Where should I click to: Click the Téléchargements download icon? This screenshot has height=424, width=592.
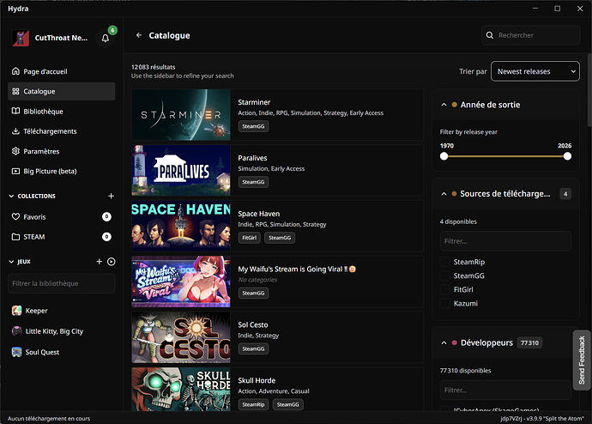(x=15, y=131)
